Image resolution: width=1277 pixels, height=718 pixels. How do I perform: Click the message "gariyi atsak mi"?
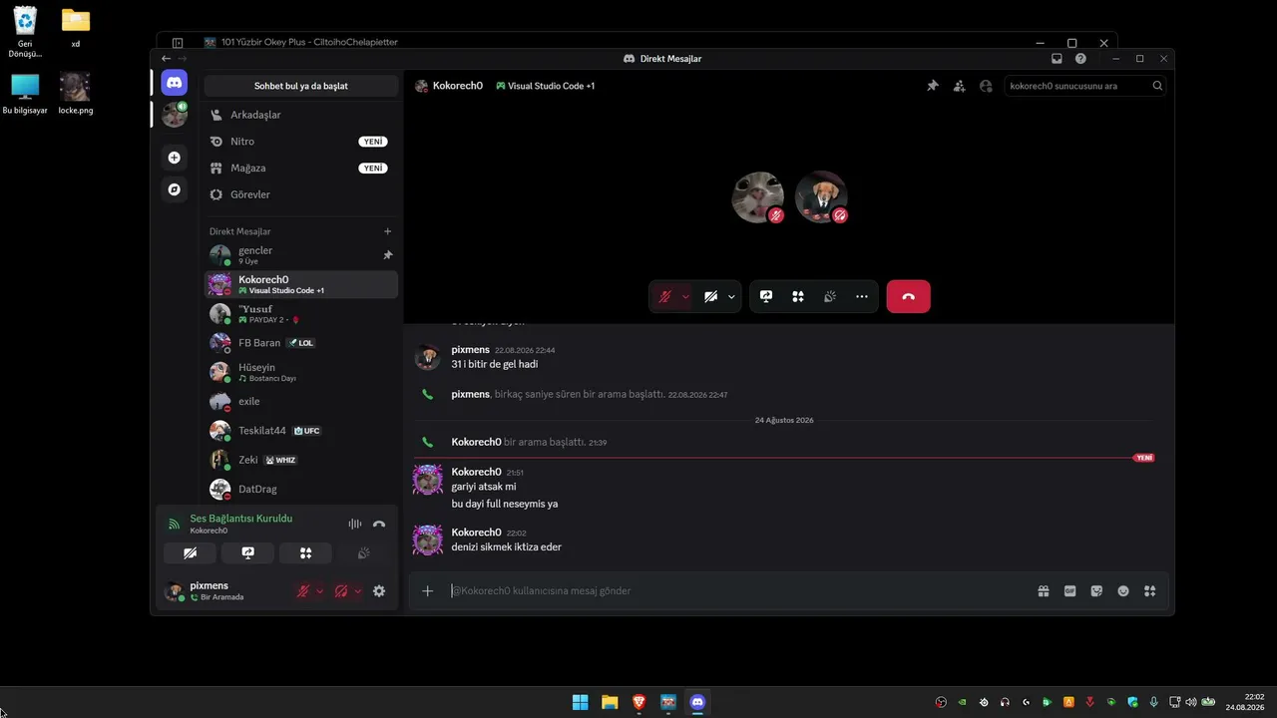pyautogui.click(x=484, y=487)
